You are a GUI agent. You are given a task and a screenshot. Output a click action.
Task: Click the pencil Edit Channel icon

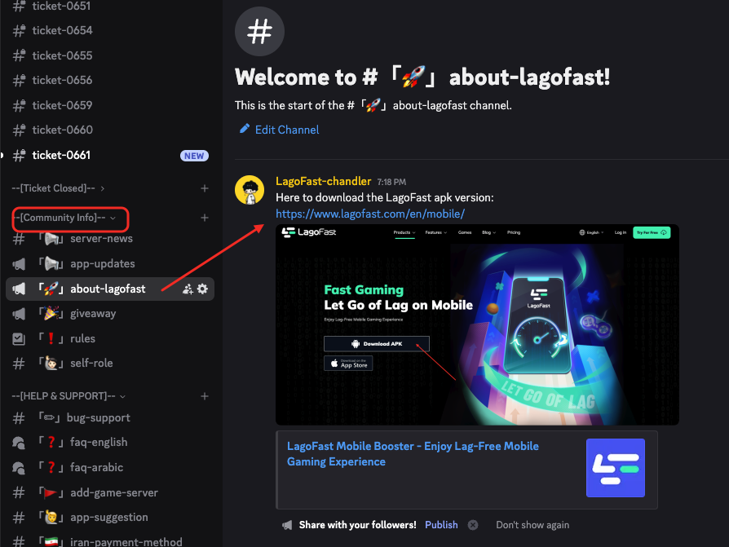244,129
